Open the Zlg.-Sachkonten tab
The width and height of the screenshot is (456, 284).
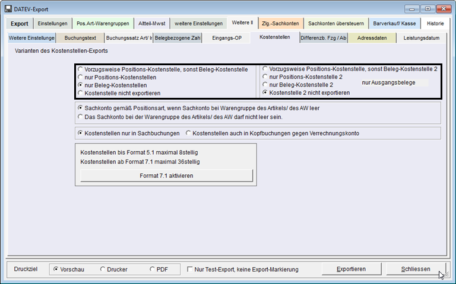click(x=280, y=24)
